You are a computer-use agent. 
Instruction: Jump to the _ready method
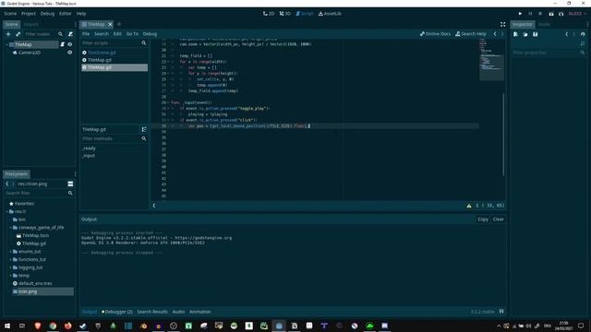pyautogui.click(x=89, y=148)
